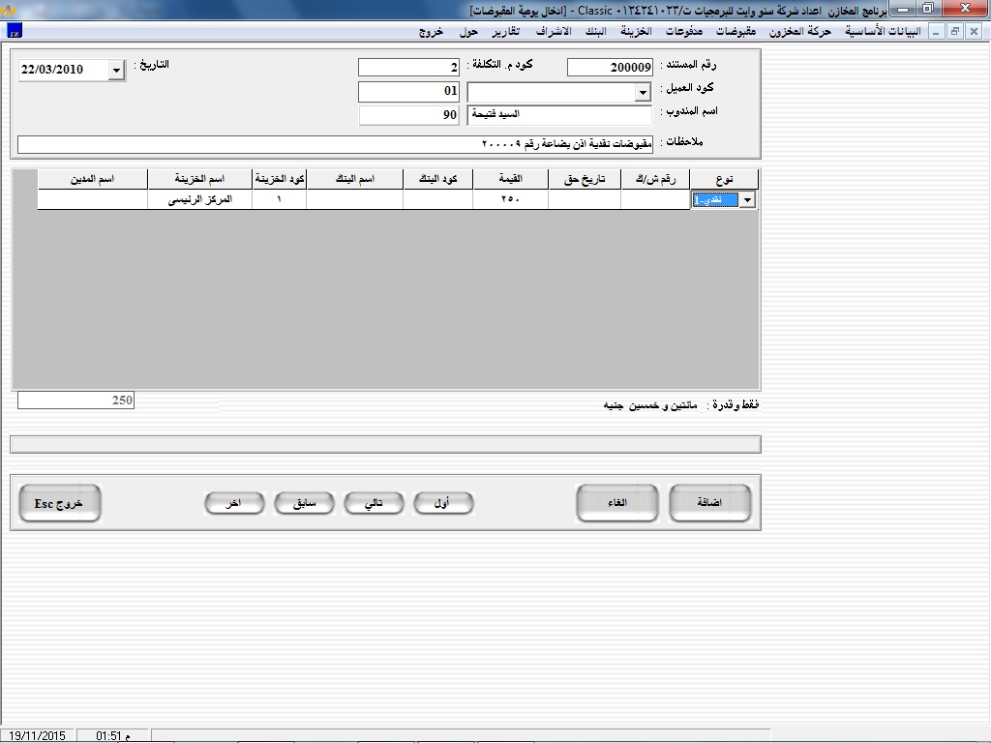This screenshot has height=743, width=991.
Task: Go to previous record via سابق
Action: coord(304,503)
